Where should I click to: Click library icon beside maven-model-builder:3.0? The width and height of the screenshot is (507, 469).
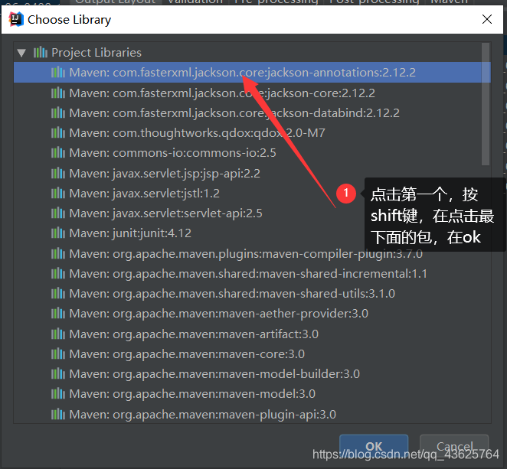click(x=58, y=374)
